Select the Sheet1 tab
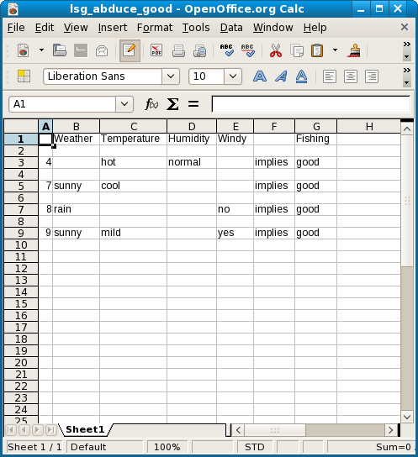Viewport: 418px width, 457px height. [85, 429]
